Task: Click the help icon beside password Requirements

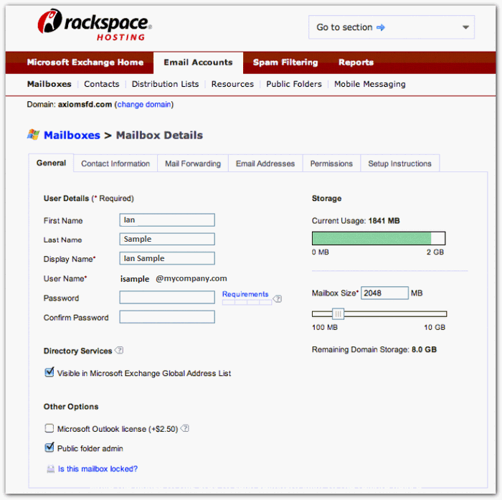Action: tap(278, 298)
